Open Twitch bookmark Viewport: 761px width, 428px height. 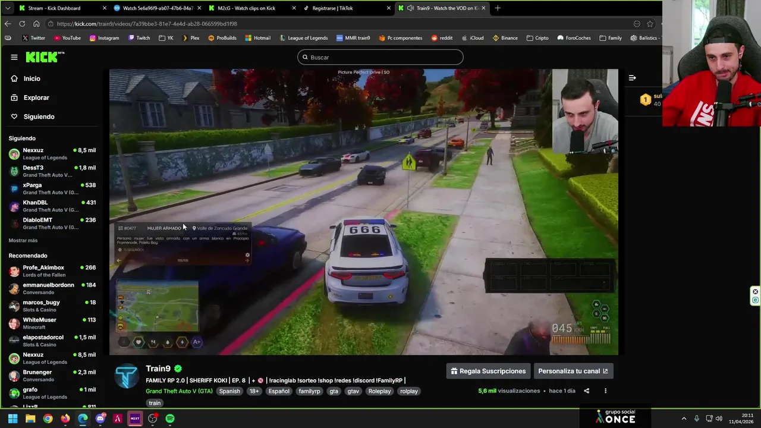coord(139,38)
